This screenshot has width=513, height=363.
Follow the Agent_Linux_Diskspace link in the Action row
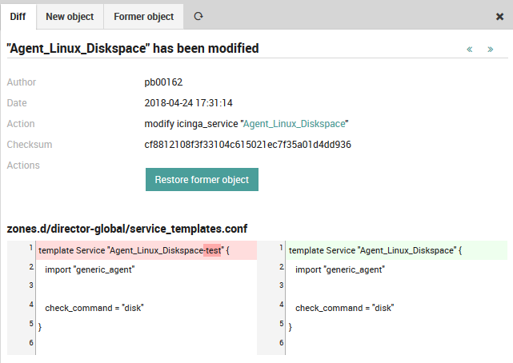pos(294,124)
